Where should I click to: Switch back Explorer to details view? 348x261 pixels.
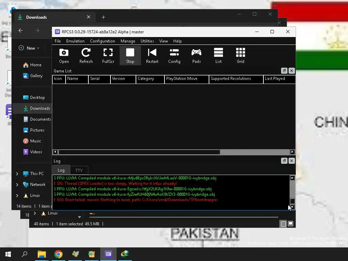point(283,224)
